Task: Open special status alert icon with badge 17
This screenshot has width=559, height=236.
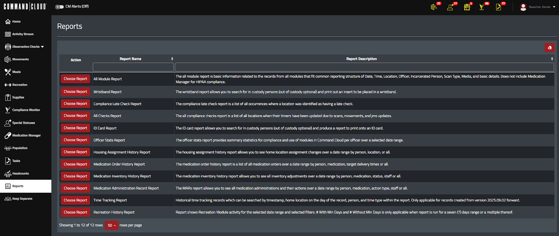Action: click(450, 7)
